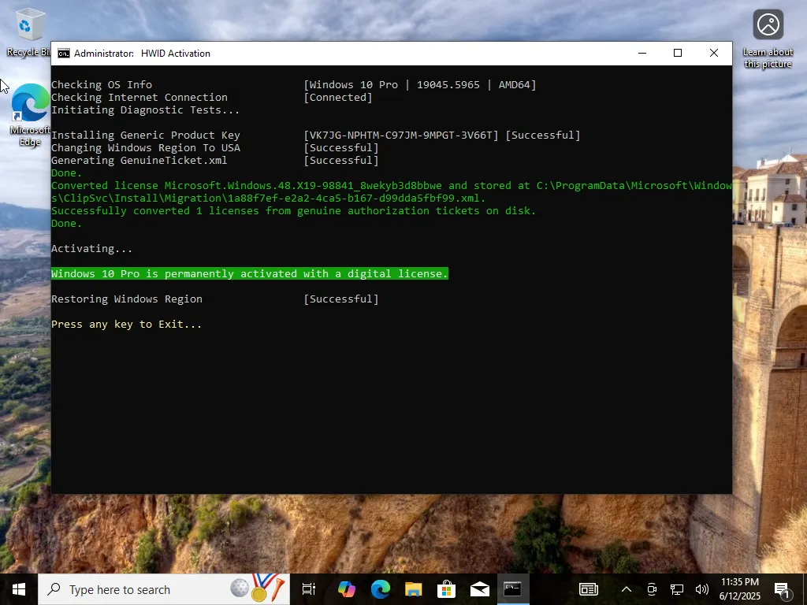
Task: Click the Meet Now tray icon
Action: 652,589
